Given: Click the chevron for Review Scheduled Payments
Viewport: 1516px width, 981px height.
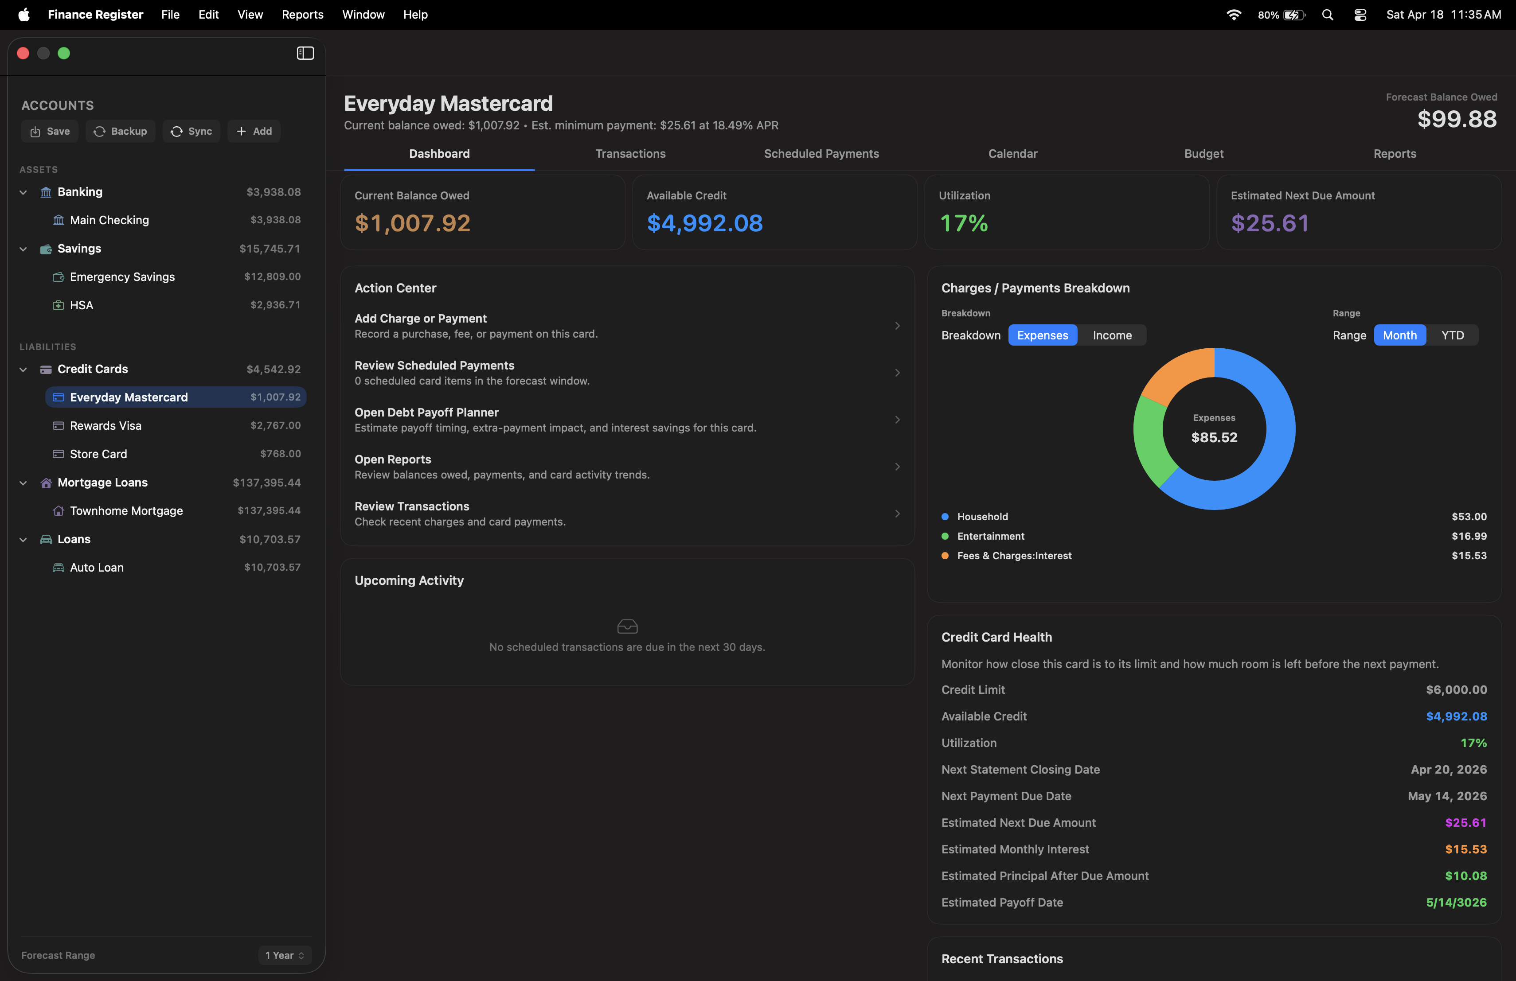Looking at the screenshot, I should coord(898,373).
